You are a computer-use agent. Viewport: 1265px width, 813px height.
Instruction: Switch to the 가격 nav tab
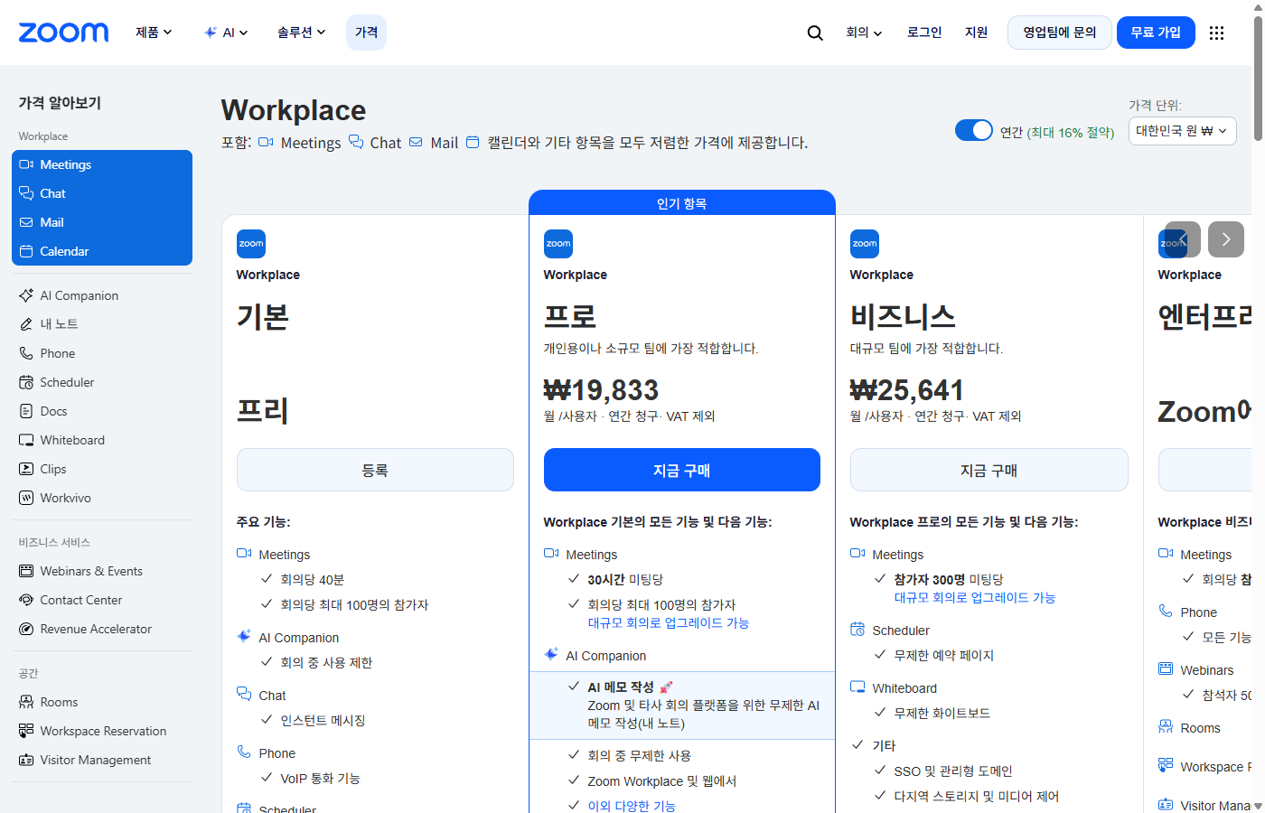click(366, 32)
